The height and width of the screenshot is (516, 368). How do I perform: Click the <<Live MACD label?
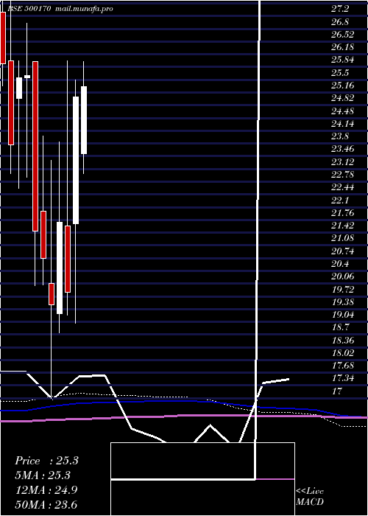coord(310,497)
